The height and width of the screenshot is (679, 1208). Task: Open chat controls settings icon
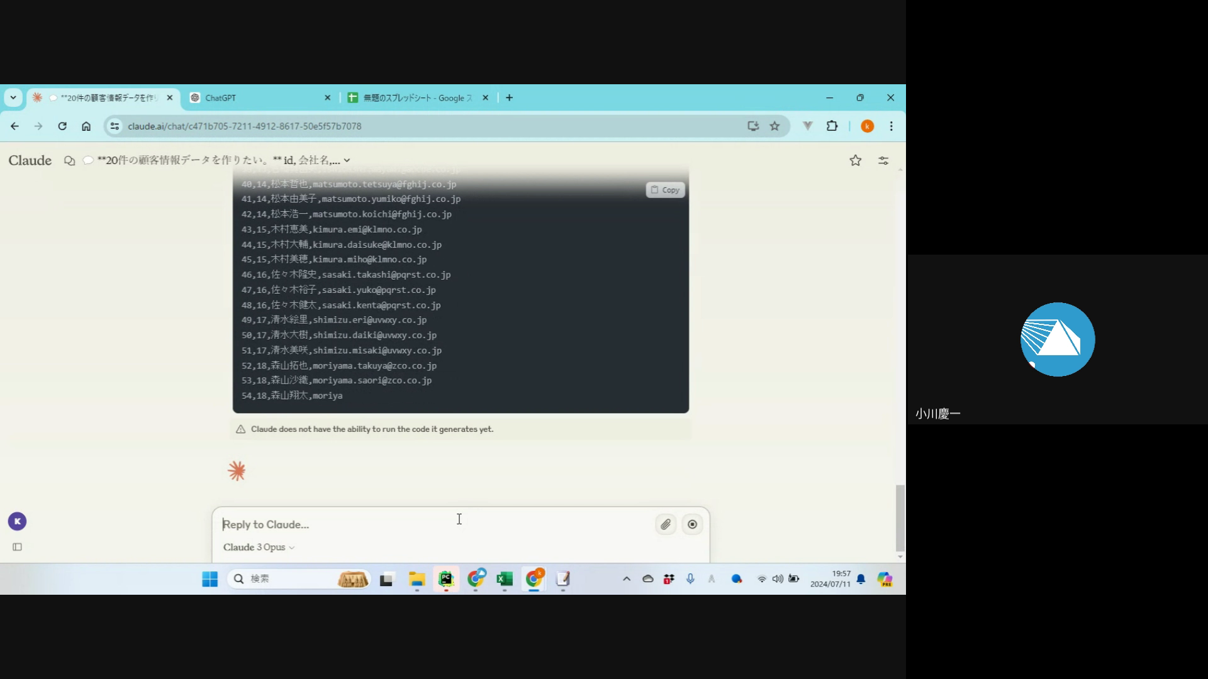click(x=883, y=160)
